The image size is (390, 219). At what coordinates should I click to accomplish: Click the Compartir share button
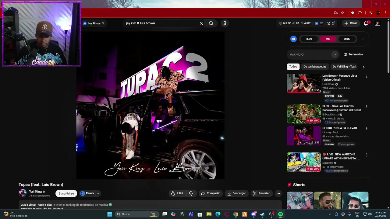210,193
